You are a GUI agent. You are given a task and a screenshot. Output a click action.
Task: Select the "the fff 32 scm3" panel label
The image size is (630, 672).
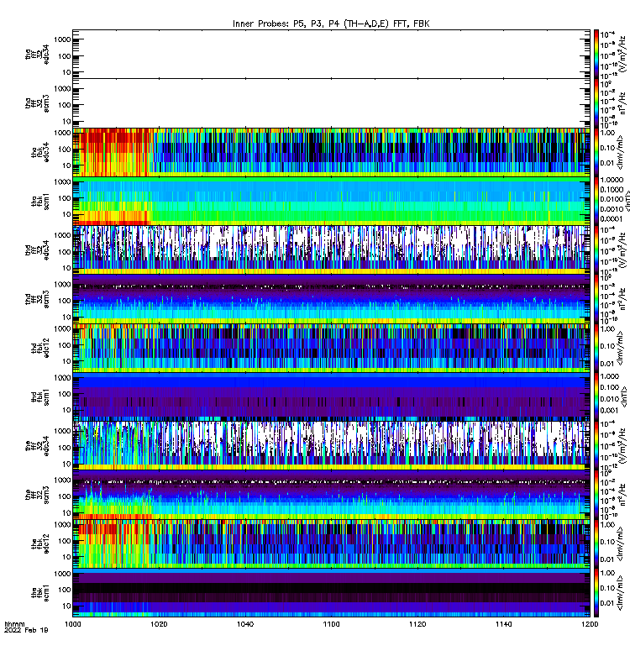pos(37,495)
